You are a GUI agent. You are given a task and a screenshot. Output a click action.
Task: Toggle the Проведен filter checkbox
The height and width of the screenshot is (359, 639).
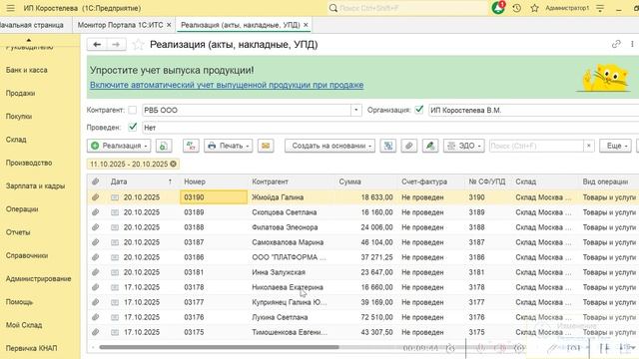[x=133, y=127]
